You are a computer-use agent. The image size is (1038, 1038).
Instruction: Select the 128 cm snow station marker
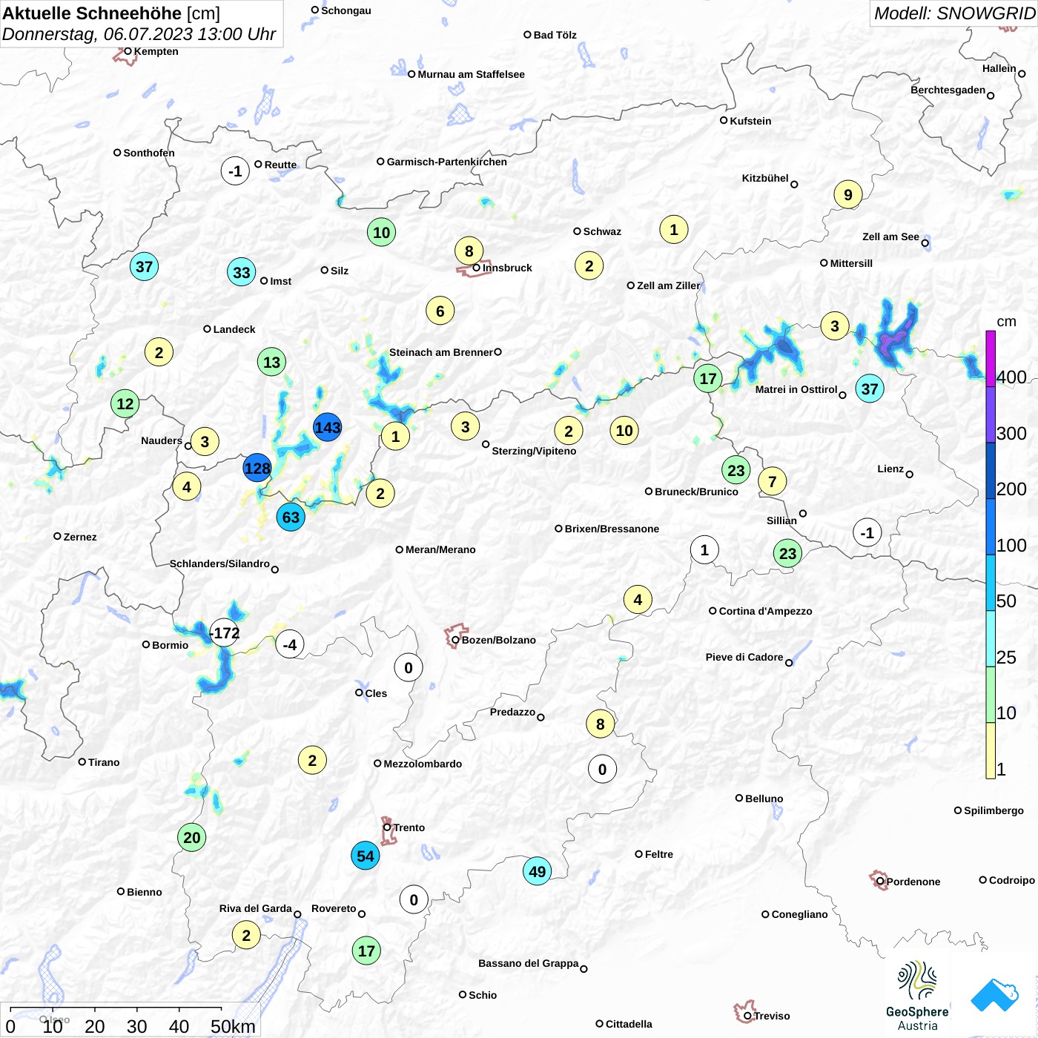pos(257,468)
